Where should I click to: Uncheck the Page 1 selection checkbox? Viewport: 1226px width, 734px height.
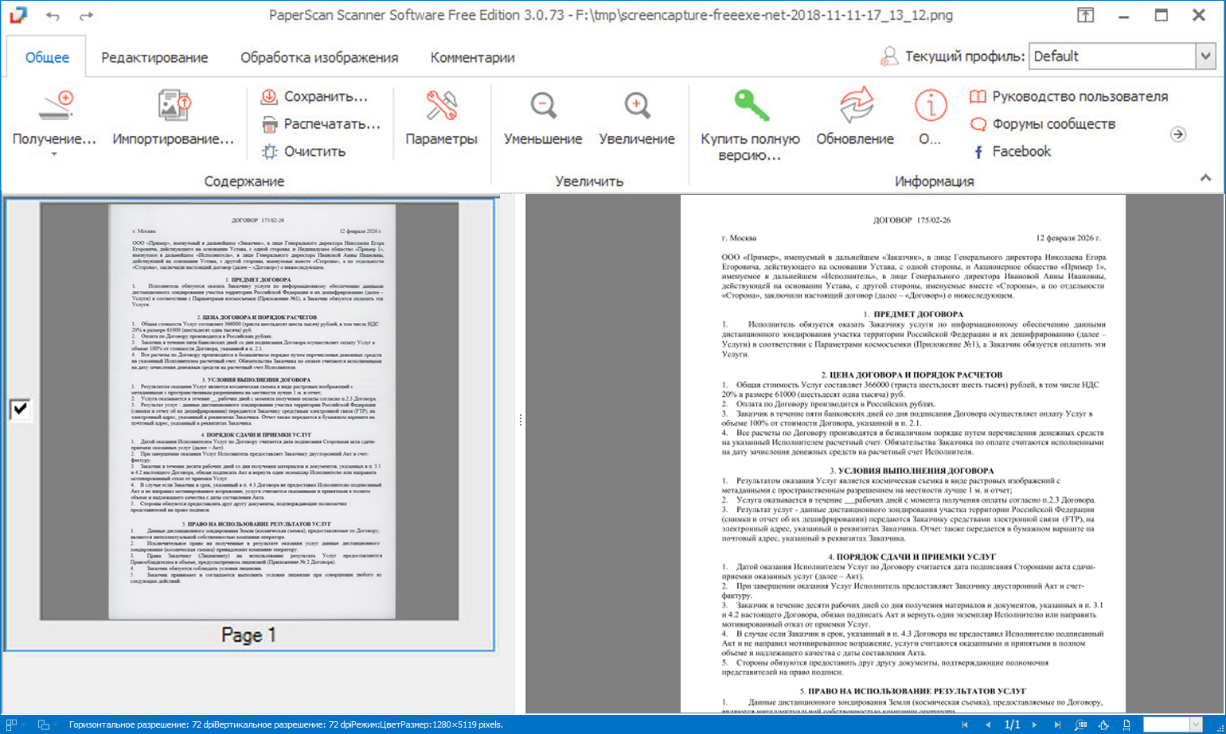point(19,410)
